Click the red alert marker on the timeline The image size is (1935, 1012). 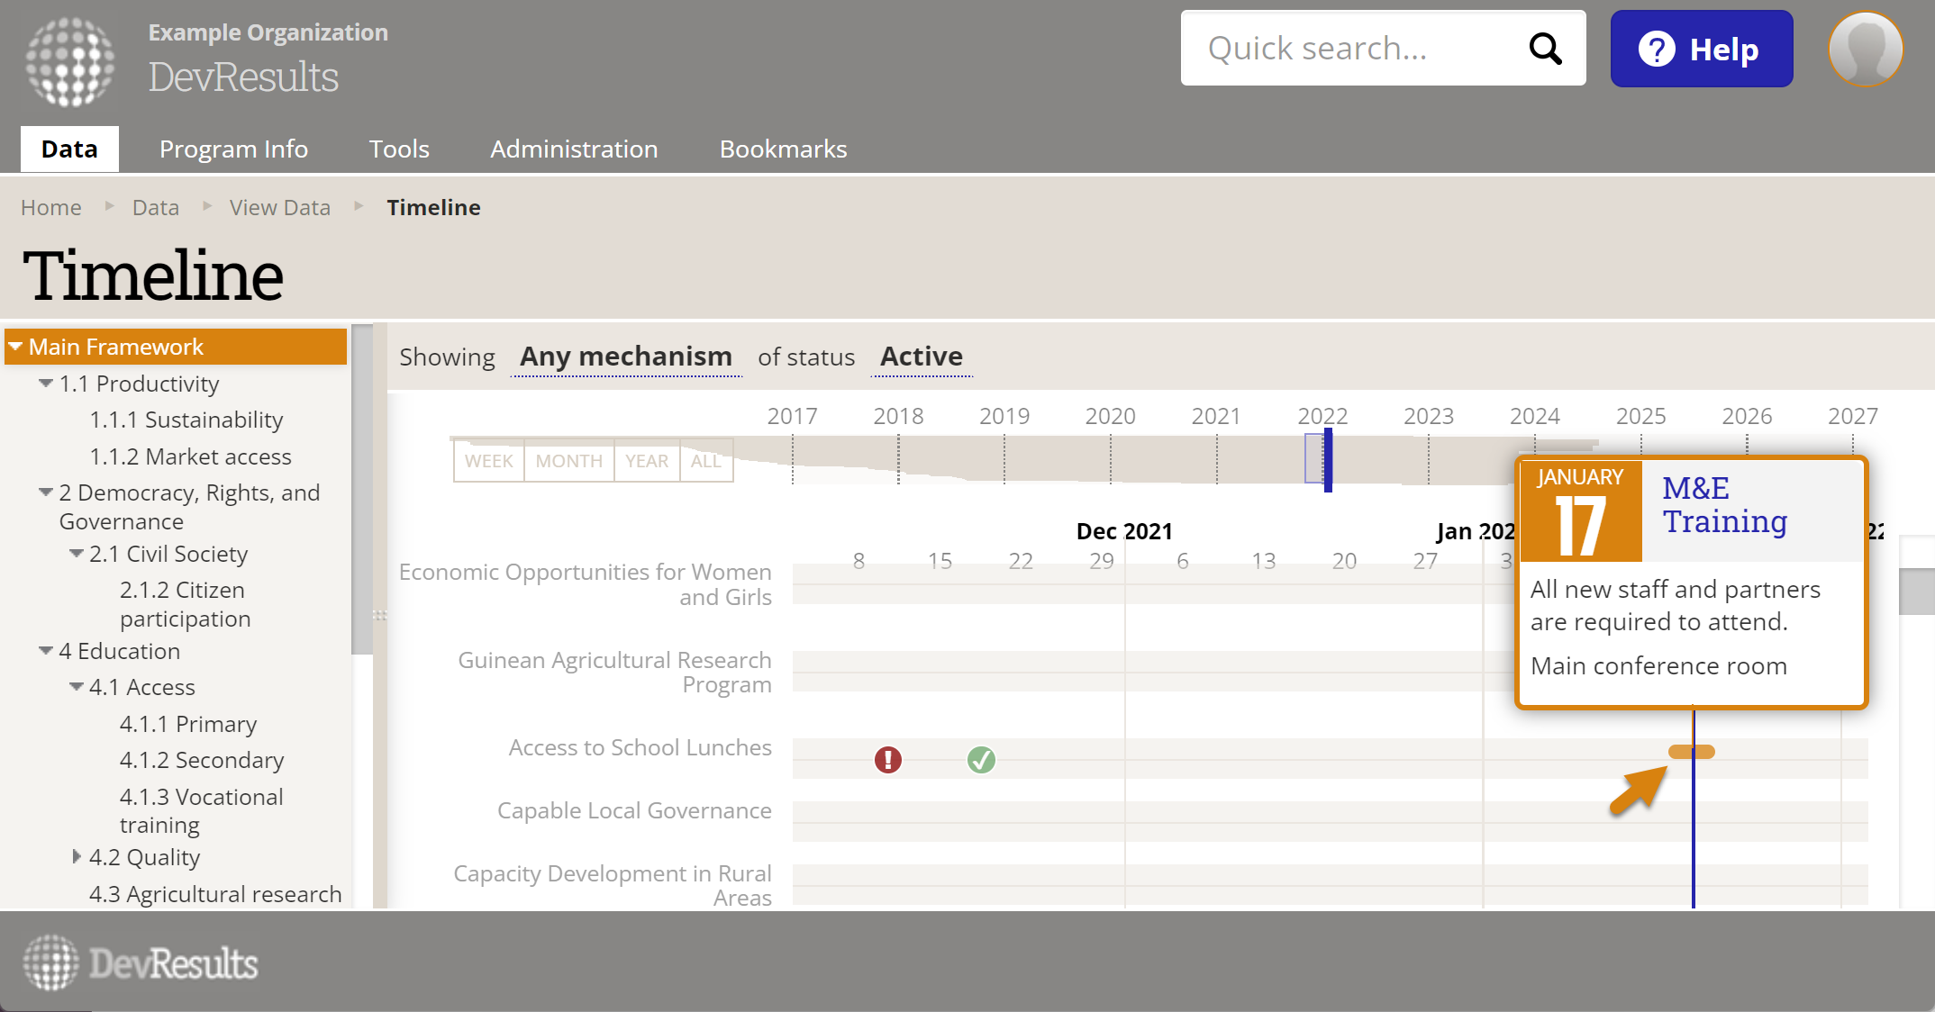tap(887, 760)
